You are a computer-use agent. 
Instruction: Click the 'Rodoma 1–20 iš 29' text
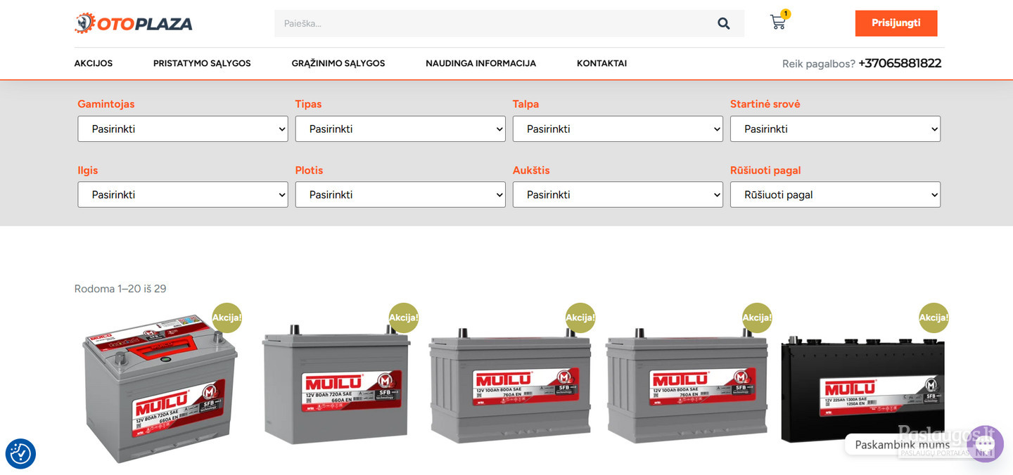pyautogui.click(x=120, y=289)
